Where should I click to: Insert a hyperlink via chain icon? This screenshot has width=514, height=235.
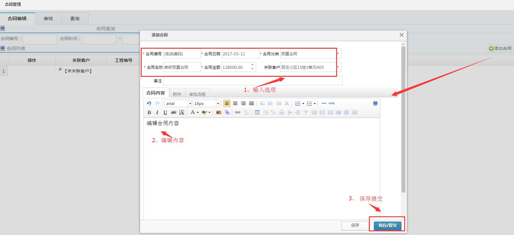pyautogui.click(x=237, y=112)
